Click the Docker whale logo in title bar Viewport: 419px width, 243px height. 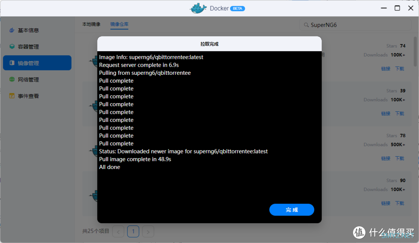click(198, 8)
